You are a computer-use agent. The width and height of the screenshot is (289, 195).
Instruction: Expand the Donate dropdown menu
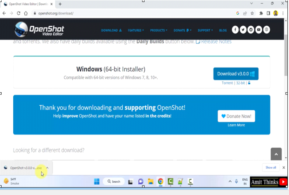[x=182, y=30]
